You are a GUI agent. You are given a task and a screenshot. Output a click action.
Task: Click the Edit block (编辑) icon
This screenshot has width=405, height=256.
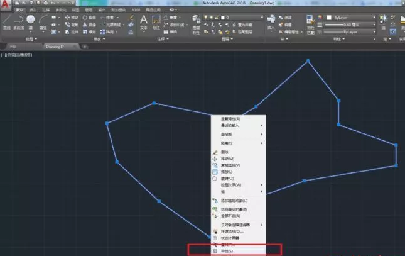tap(285, 25)
